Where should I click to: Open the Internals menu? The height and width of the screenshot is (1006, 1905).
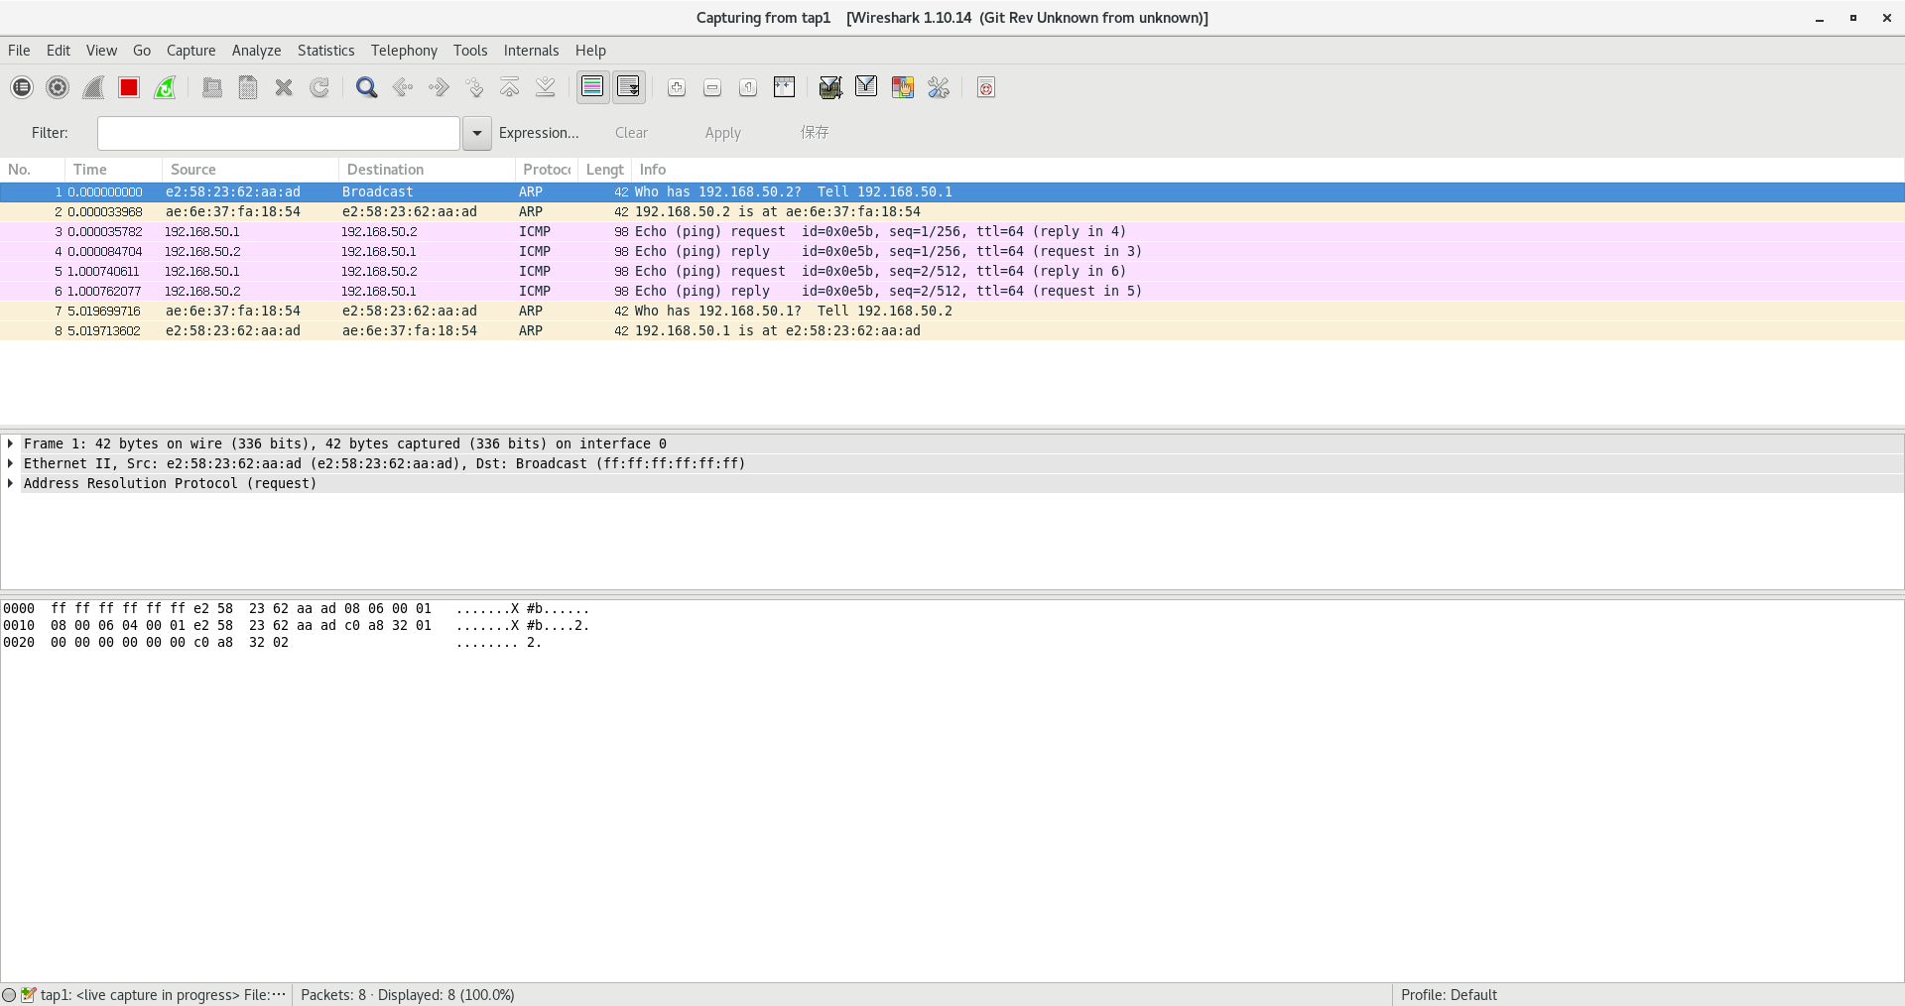click(x=531, y=51)
